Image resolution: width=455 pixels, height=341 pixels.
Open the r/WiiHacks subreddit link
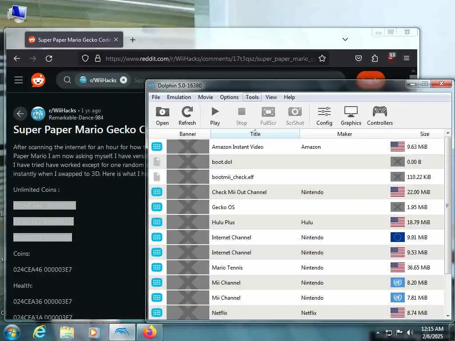tap(62, 111)
